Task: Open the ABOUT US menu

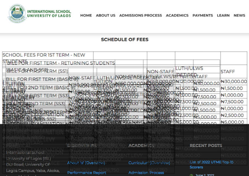Action: (x=105, y=15)
